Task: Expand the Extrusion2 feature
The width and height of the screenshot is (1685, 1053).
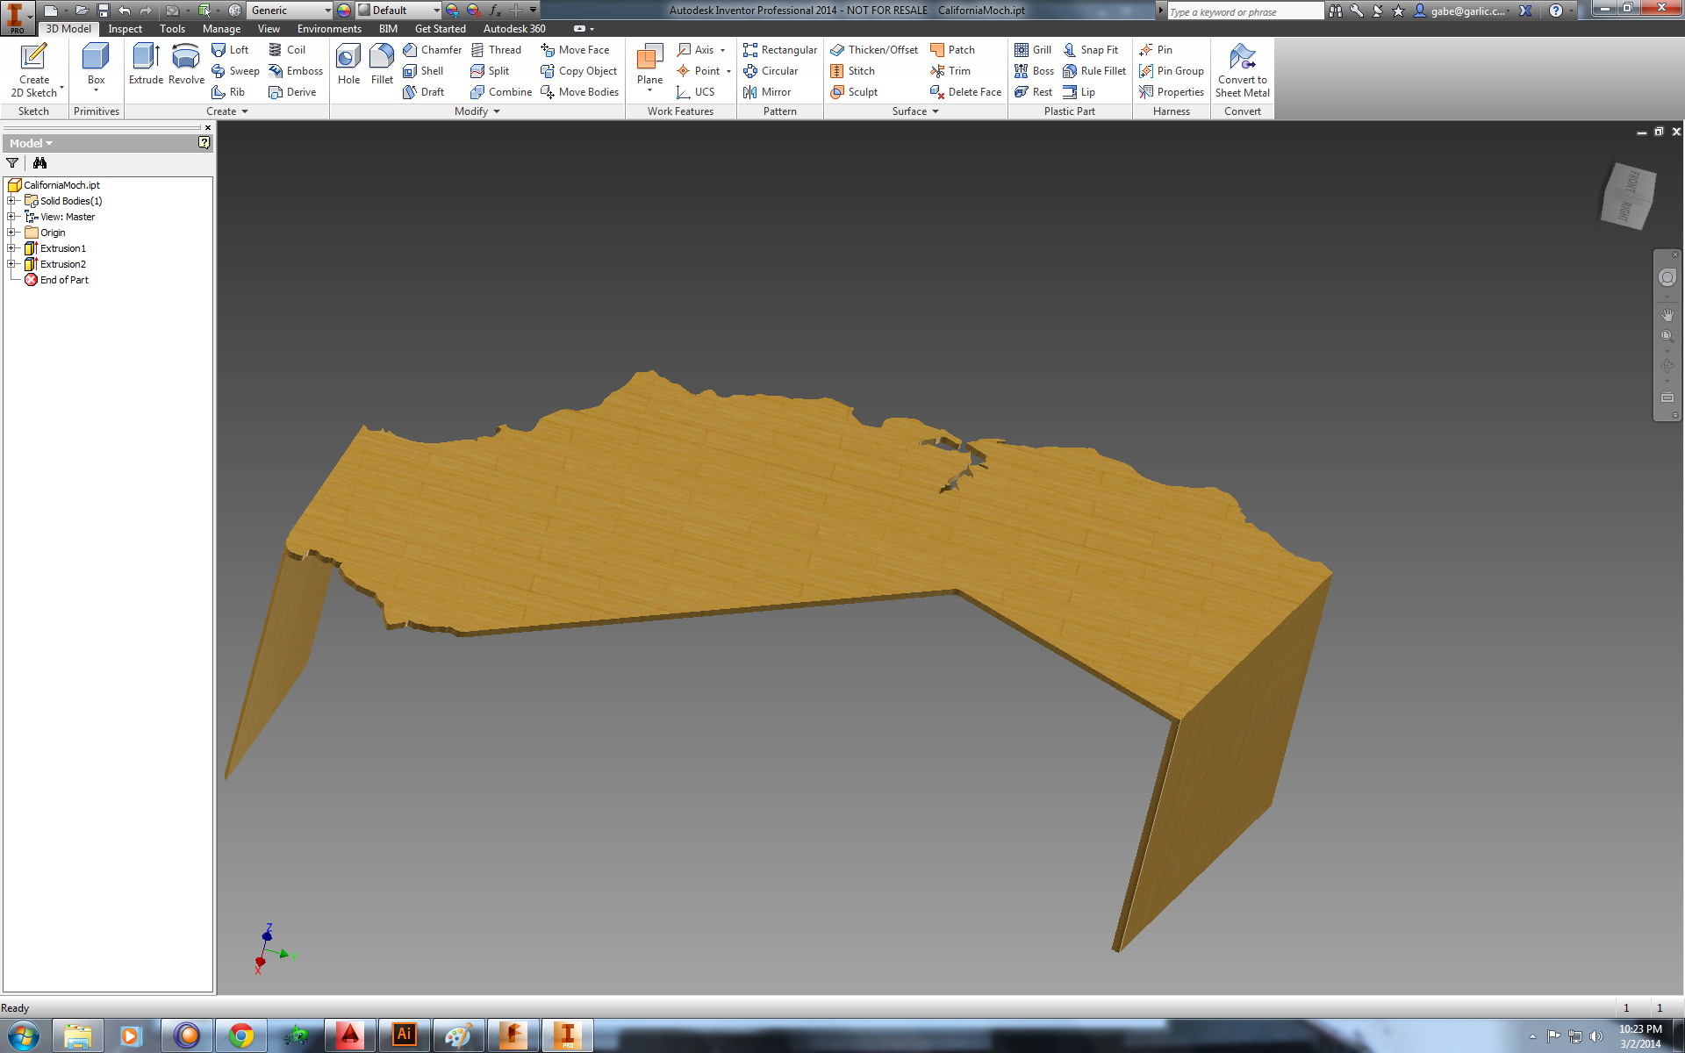Action: 11,264
